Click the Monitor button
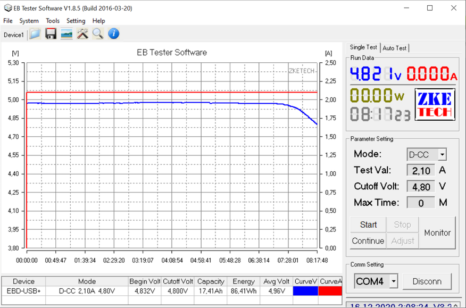Viewport: 466px width, 308px height. [437, 233]
